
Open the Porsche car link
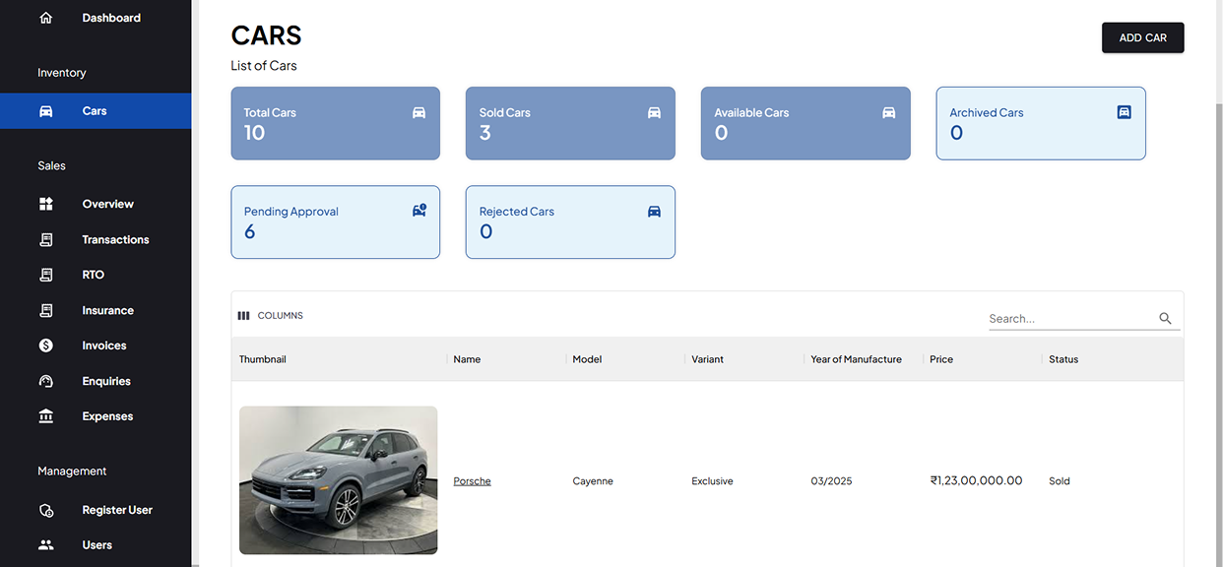pyautogui.click(x=472, y=481)
